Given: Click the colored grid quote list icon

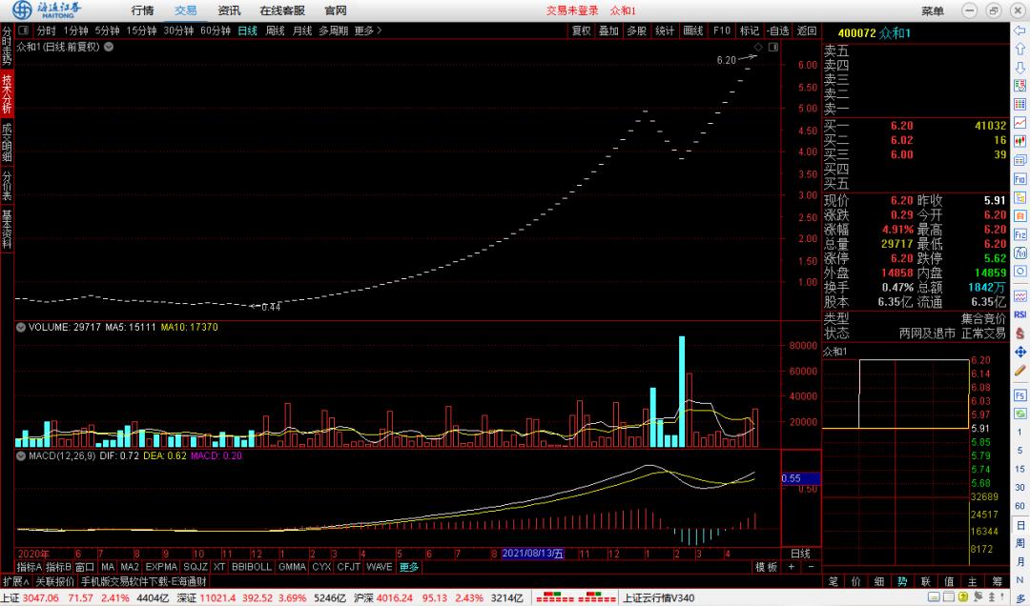Looking at the screenshot, I should click(1020, 104).
